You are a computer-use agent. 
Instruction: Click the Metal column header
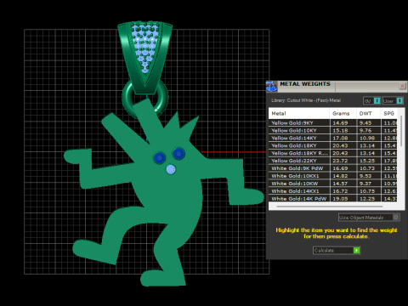[299, 113]
